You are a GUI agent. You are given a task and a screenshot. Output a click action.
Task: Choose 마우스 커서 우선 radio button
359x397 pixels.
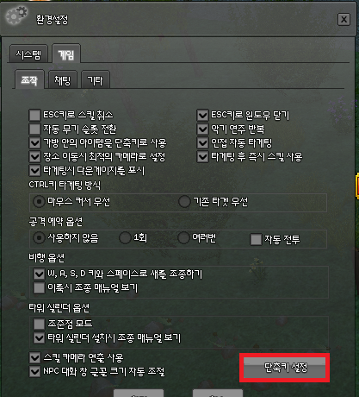39,202
